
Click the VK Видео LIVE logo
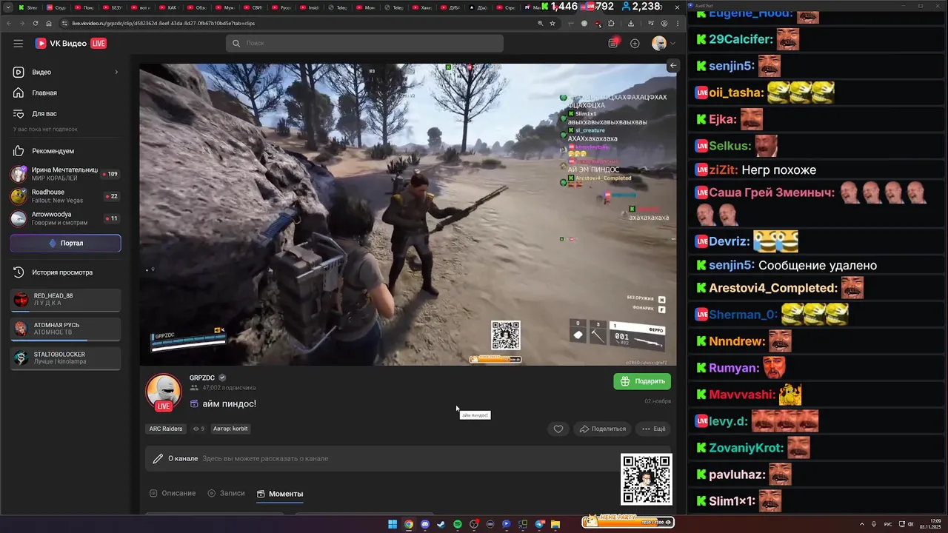pyautogui.click(x=71, y=43)
